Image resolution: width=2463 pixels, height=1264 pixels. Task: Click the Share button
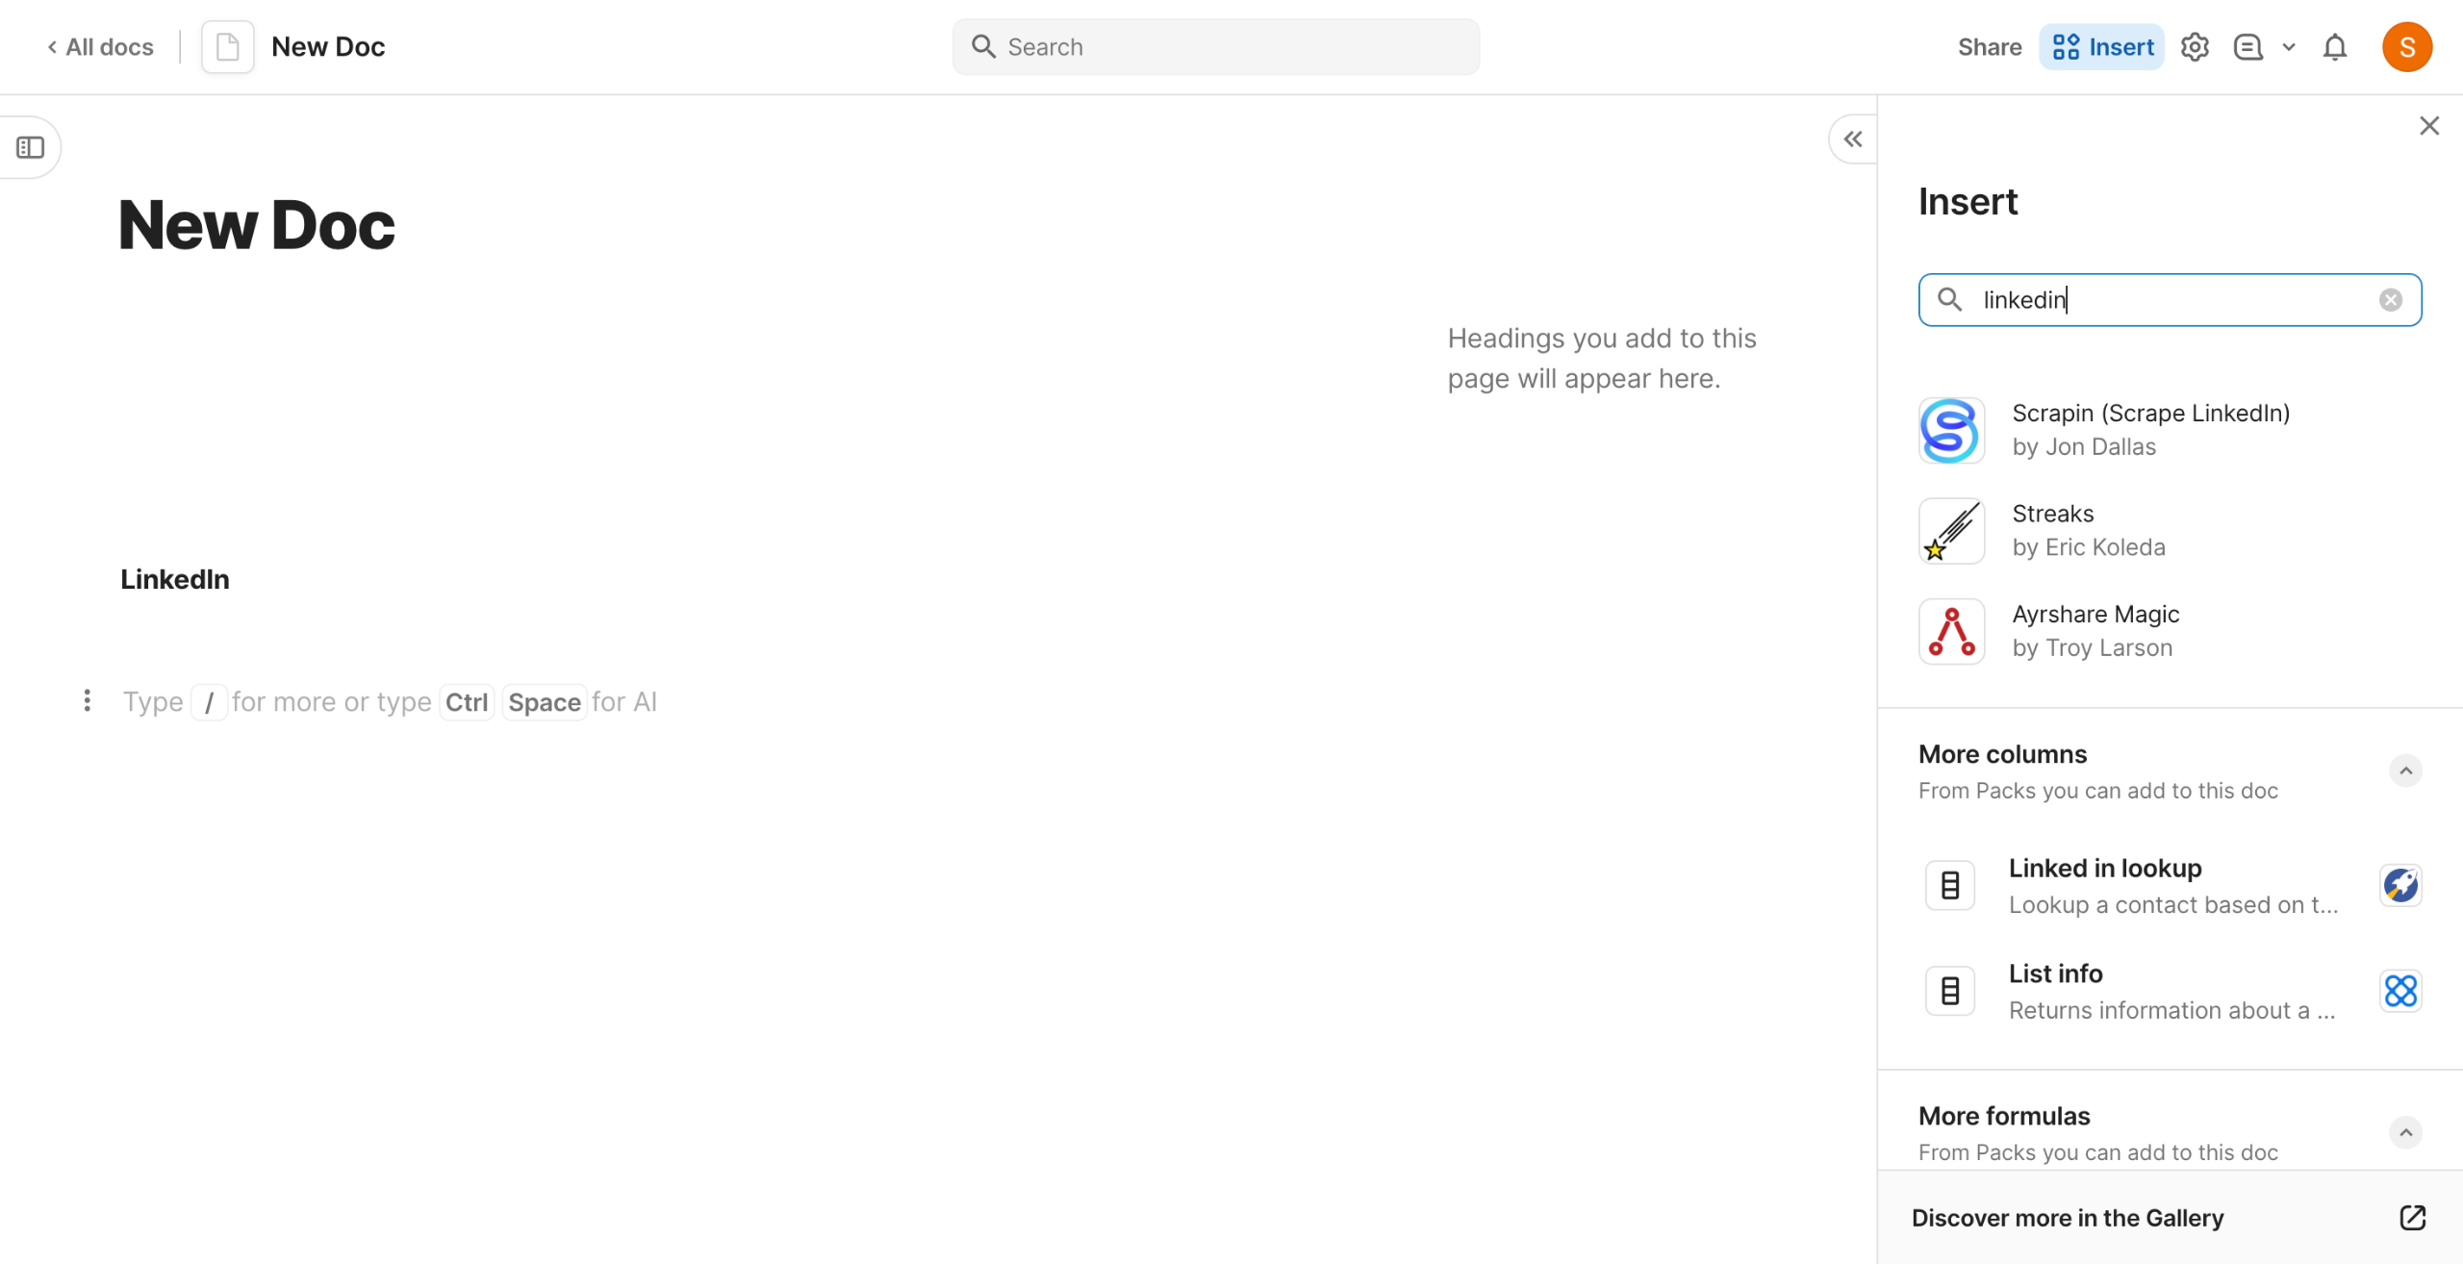(x=1989, y=47)
